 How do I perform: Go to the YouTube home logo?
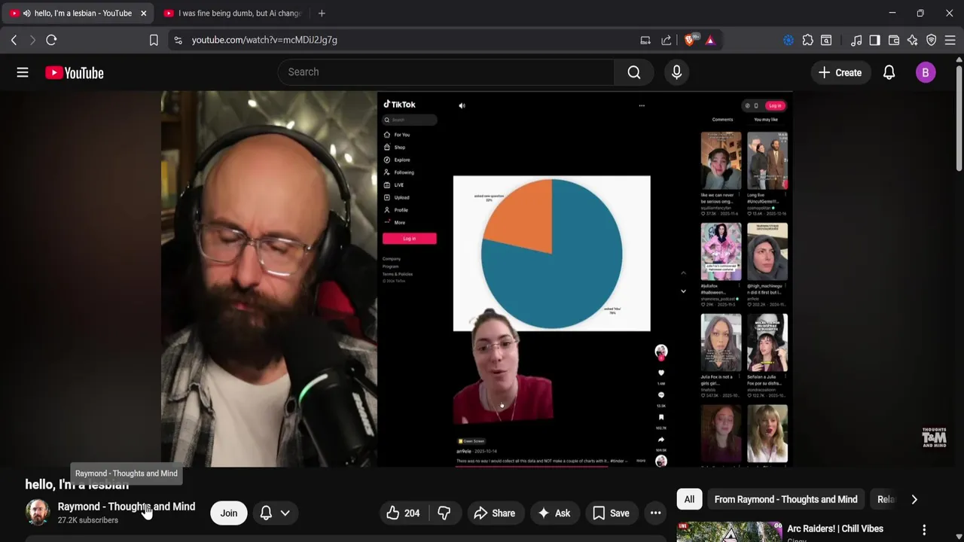click(x=74, y=72)
